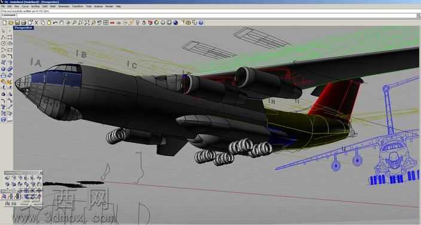Select the Fillet curves tool
The image size is (421, 225).
tap(10, 56)
